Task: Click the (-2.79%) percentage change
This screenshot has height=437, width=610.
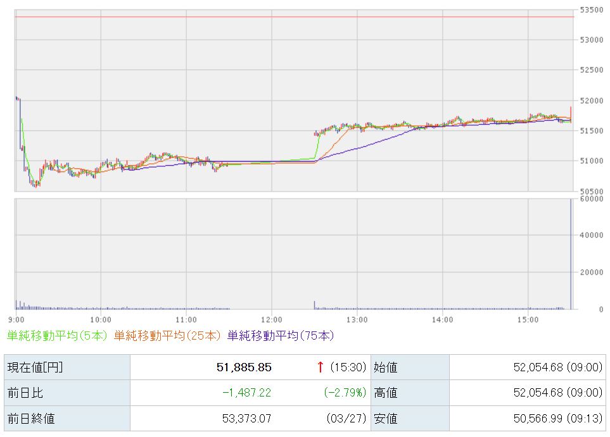Action: 345,393
